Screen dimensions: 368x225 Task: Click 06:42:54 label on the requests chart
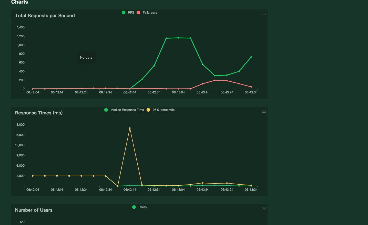click(154, 92)
